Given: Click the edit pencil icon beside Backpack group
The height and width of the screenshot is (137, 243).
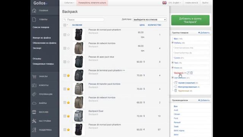Looking at the screenshot, I should (188, 73).
